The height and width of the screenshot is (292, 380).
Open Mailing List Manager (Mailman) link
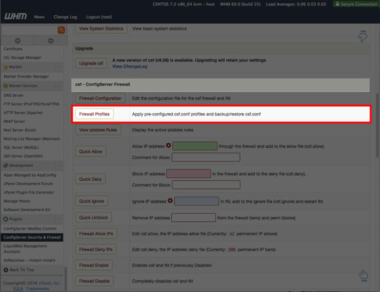(32, 139)
